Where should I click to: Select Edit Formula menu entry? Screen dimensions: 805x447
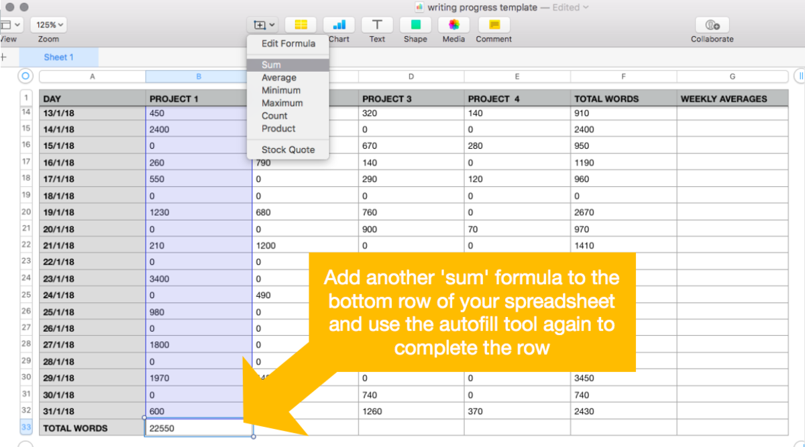pyautogui.click(x=288, y=44)
